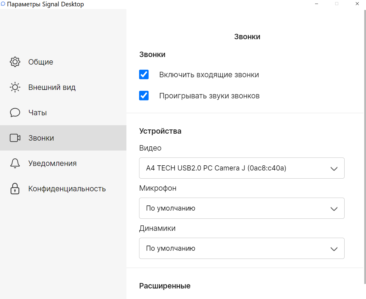Open the Конфиденциальность settings section
Screen dimensions: 366x299
(63, 189)
